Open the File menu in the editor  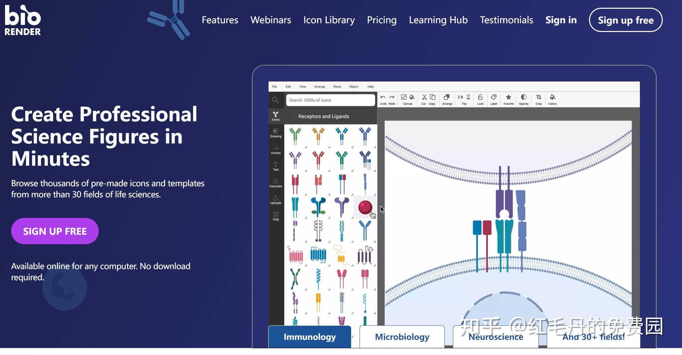[x=274, y=87]
